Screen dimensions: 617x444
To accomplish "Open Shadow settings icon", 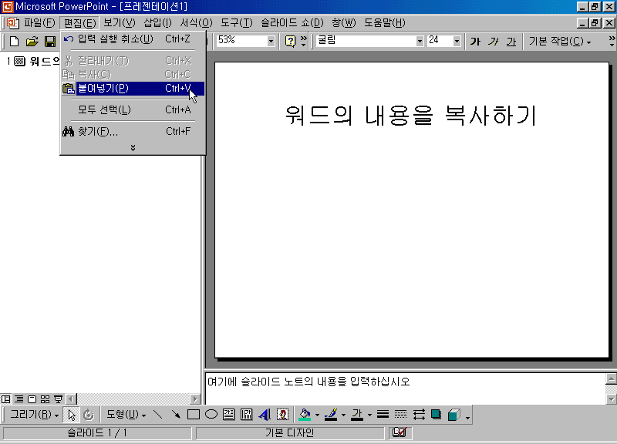I will tap(436, 415).
